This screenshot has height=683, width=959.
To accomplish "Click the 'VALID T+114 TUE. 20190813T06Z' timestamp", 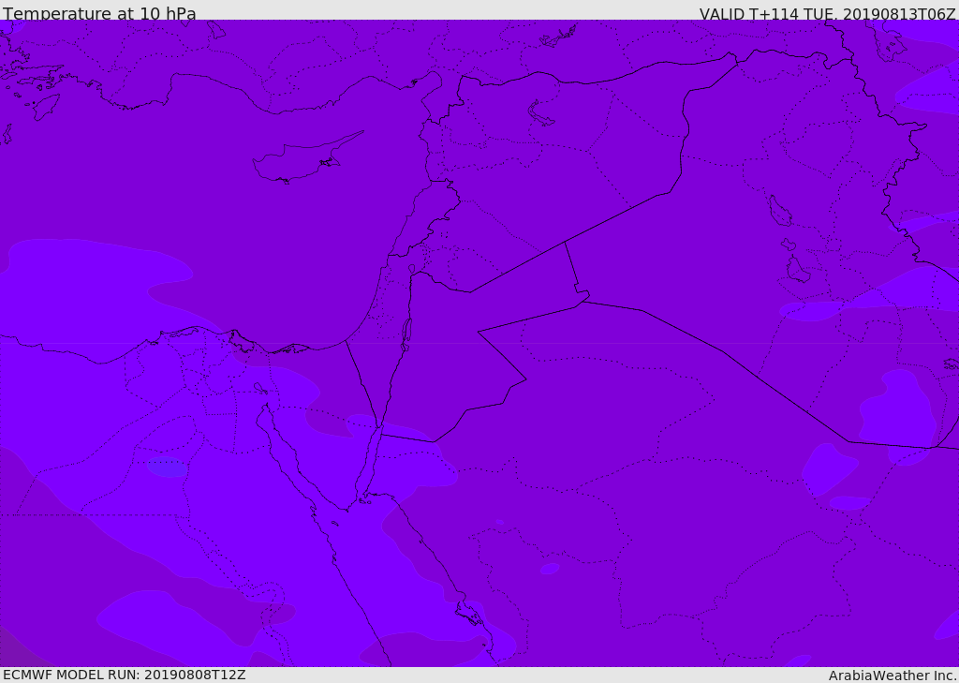I will pyautogui.click(x=828, y=13).
